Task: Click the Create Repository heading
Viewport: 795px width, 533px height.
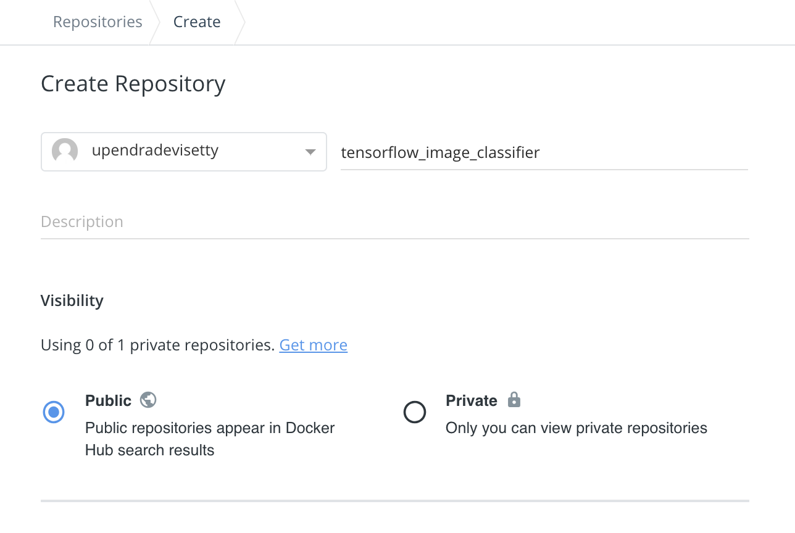Action: pos(133,84)
